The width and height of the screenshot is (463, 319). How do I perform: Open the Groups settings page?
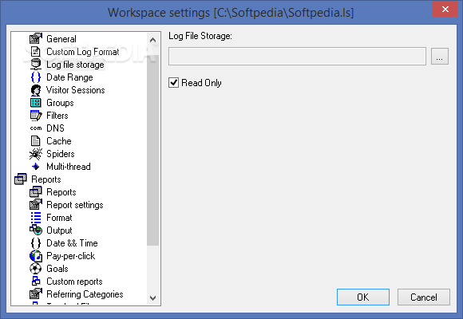[60, 103]
